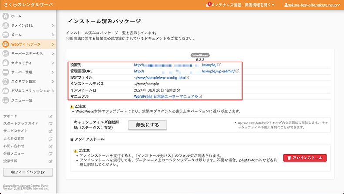Open サポート link in sidebar

click(x=10, y=116)
